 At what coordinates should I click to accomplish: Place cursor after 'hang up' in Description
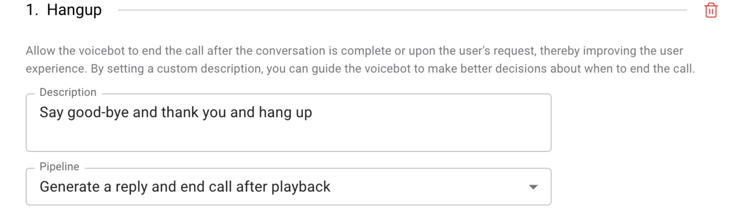click(x=312, y=113)
